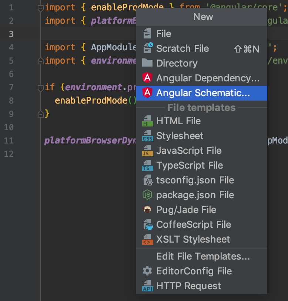Click the Directory folder icon
This screenshot has width=288, height=301.
147,63
